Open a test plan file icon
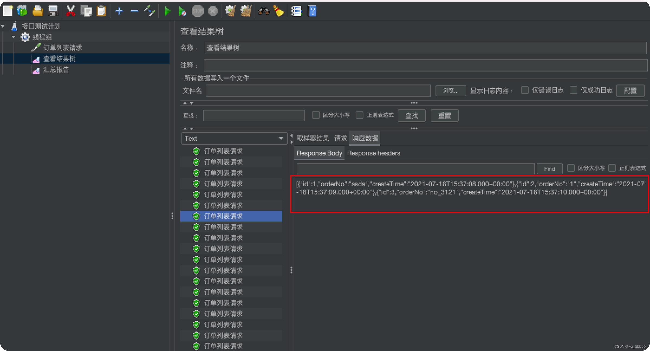The image size is (650, 351). (38, 11)
